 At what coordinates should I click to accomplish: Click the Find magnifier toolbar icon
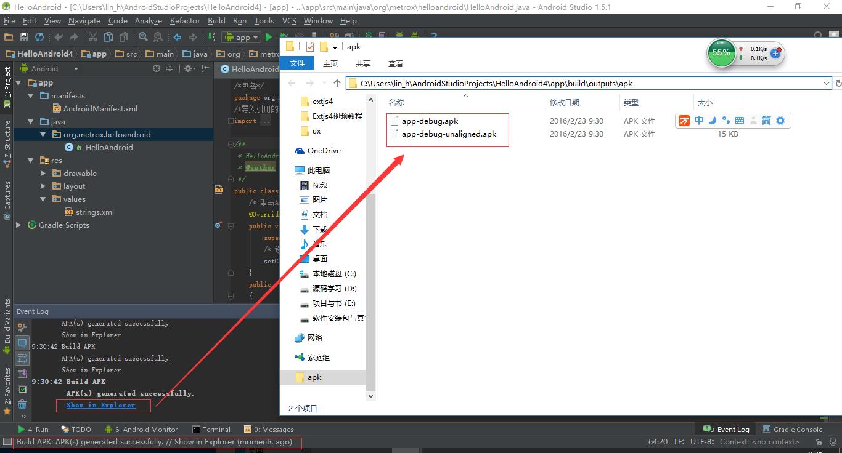pos(143,37)
